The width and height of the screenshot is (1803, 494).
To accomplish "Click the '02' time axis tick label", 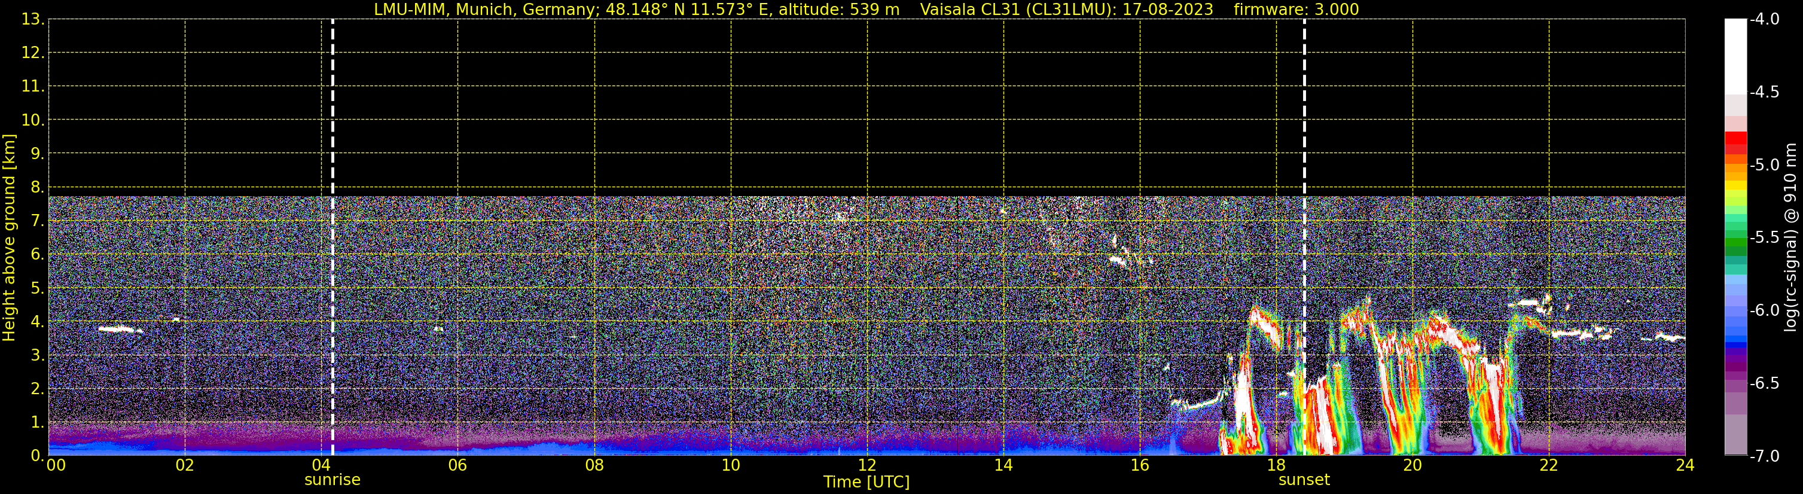I will point(185,465).
